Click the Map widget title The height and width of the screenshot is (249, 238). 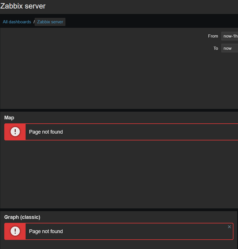tap(9, 118)
